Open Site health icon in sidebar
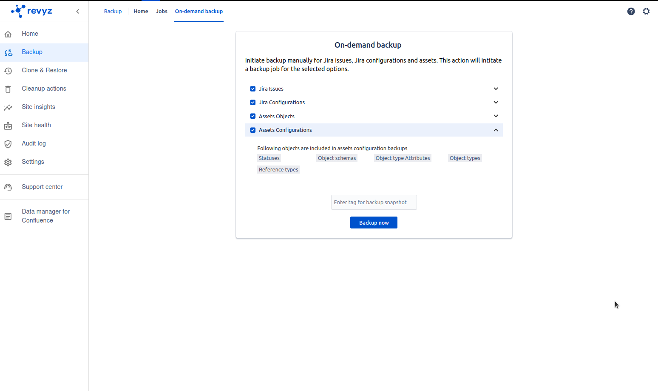 click(x=8, y=126)
